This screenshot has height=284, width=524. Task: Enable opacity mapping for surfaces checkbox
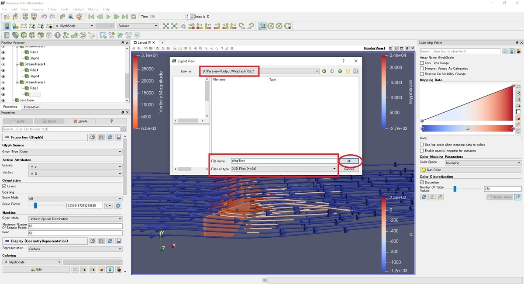[x=422, y=151]
